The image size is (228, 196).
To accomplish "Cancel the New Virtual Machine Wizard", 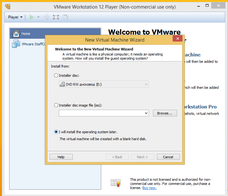I will pos(168,157).
